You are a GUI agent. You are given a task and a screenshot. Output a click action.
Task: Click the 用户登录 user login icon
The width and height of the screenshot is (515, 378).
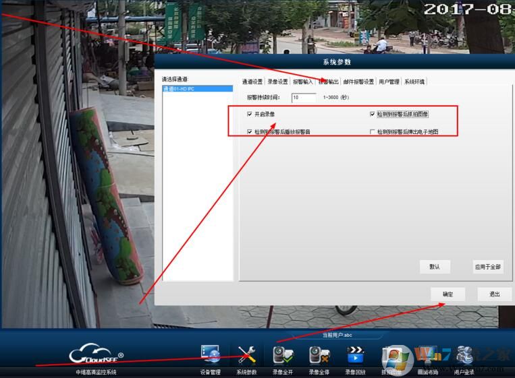pos(464,354)
